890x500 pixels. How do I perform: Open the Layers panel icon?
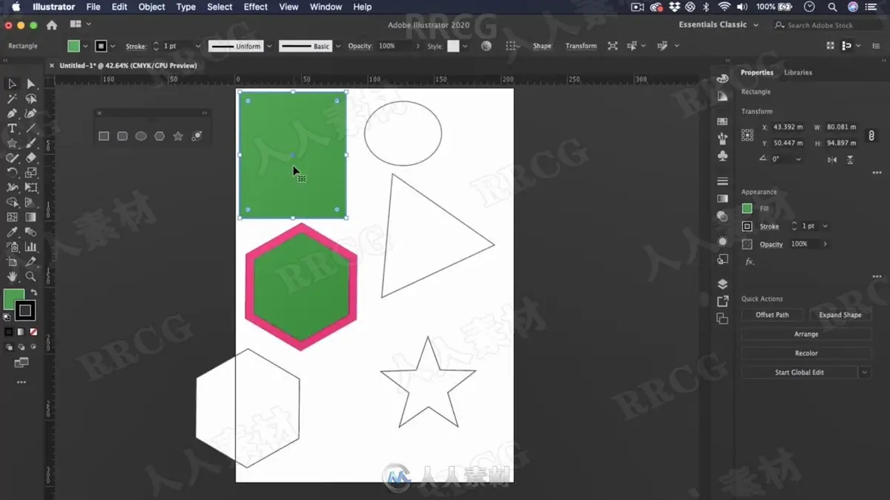(722, 284)
